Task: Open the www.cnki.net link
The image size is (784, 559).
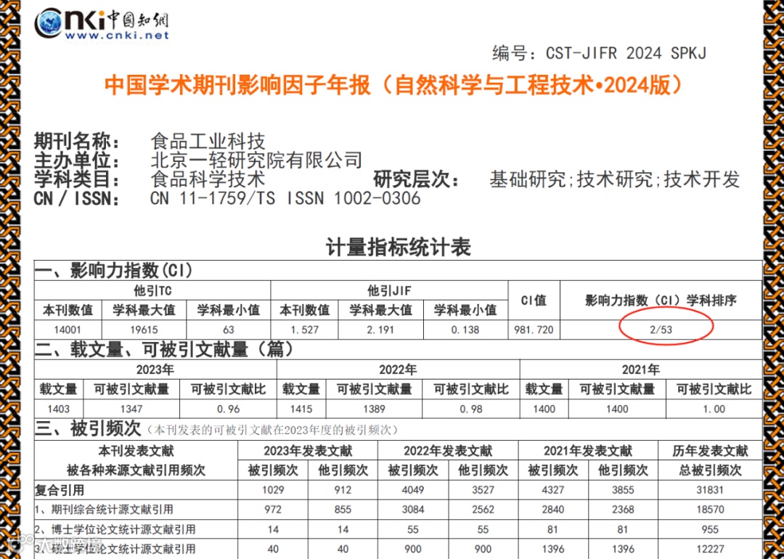Action: (x=117, y=36)
